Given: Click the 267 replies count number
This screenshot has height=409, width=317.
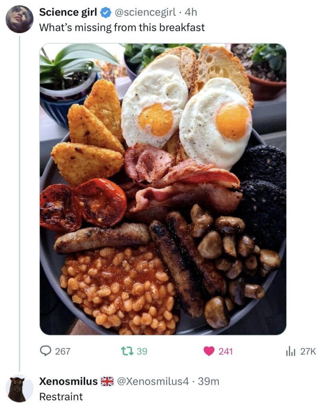Looking at the screenshot, I should (x=62, y=351).
